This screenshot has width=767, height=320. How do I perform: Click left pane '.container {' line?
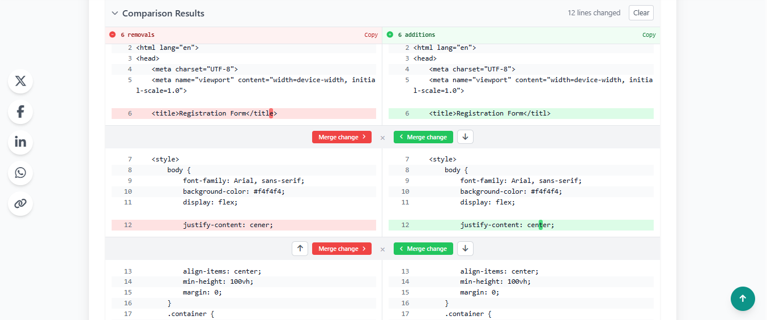(x=244, y=314)
